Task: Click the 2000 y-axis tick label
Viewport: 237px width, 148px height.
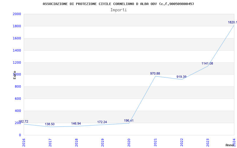Action: pyautogui.click(x=17, y=14)
